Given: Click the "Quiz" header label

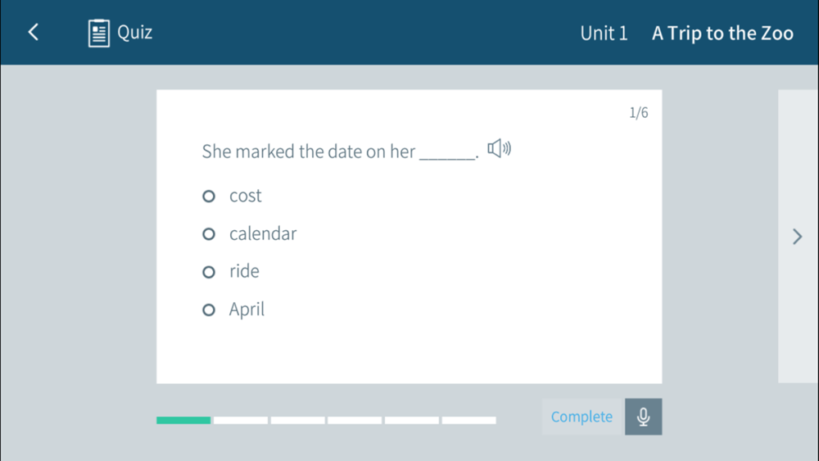Looking at the screenshot, I should (135, 33).
